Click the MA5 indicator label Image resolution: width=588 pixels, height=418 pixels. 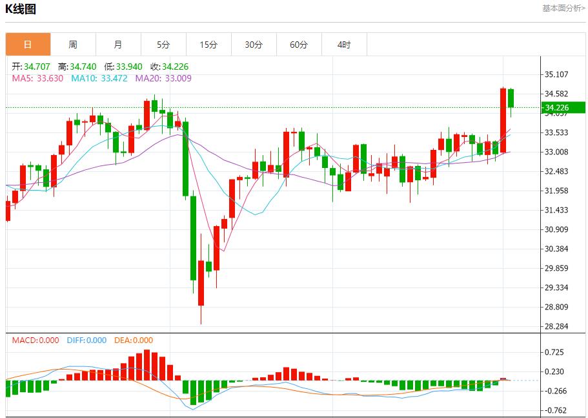tap(37, 78)
